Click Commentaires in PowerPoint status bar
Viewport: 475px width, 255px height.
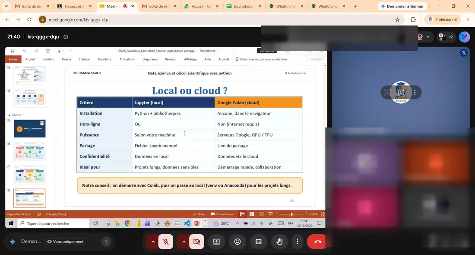pos(222,214)
